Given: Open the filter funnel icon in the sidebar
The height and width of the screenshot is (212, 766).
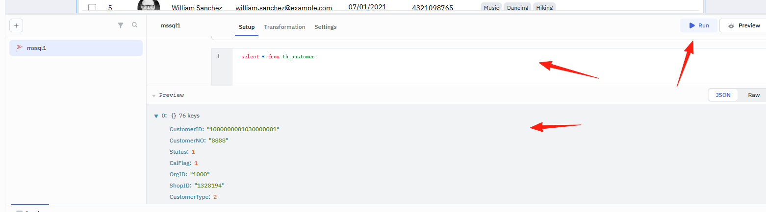Looking at the screenshot, I should coord(121,25).
